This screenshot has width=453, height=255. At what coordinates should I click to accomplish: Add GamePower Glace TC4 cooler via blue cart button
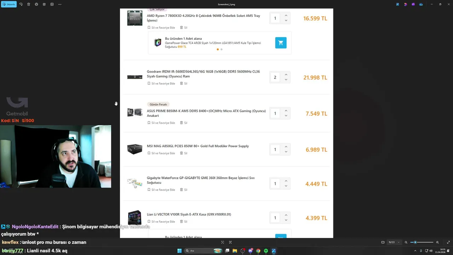(281, 42)
